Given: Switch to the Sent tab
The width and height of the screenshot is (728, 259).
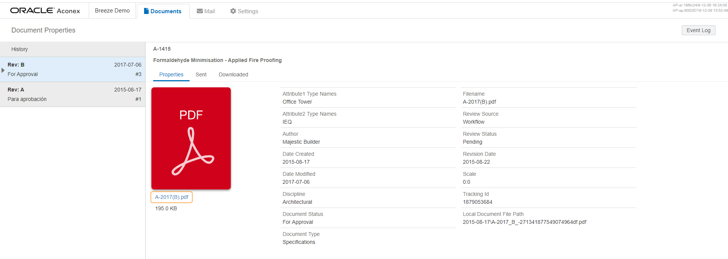Looking at the screenshot, I should pos(201,74).
